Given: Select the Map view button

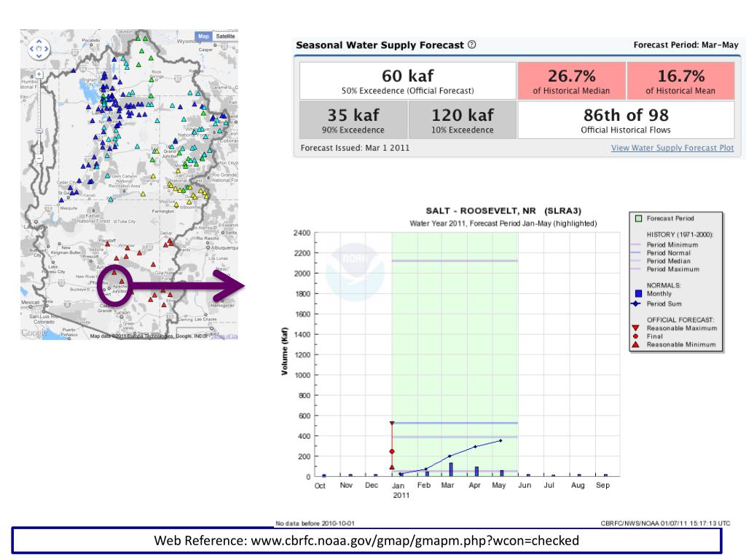Looking at the screenshot, I should coord(203,36).
